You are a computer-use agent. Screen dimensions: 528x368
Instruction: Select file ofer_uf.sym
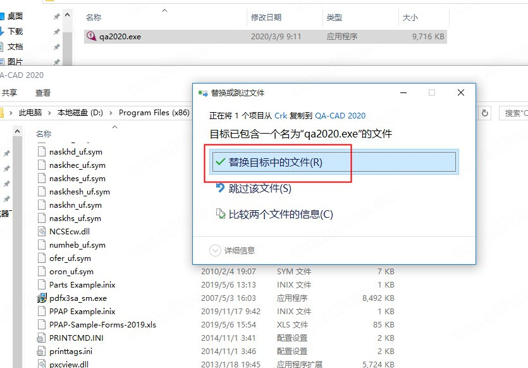[70, 258]
